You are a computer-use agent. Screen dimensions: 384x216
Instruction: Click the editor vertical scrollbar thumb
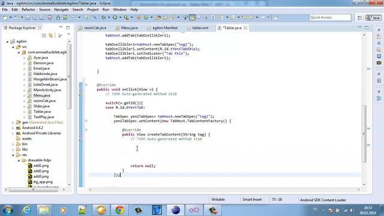coord(364,133)
